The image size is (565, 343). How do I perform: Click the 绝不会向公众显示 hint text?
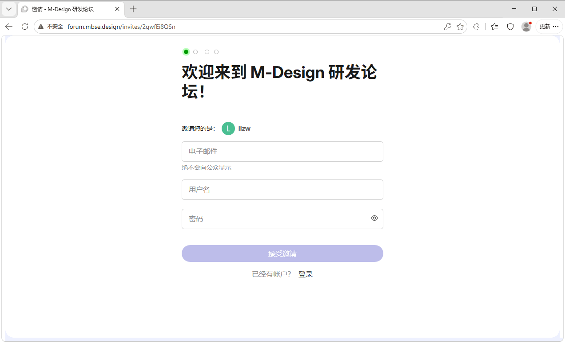pos(207,168)
